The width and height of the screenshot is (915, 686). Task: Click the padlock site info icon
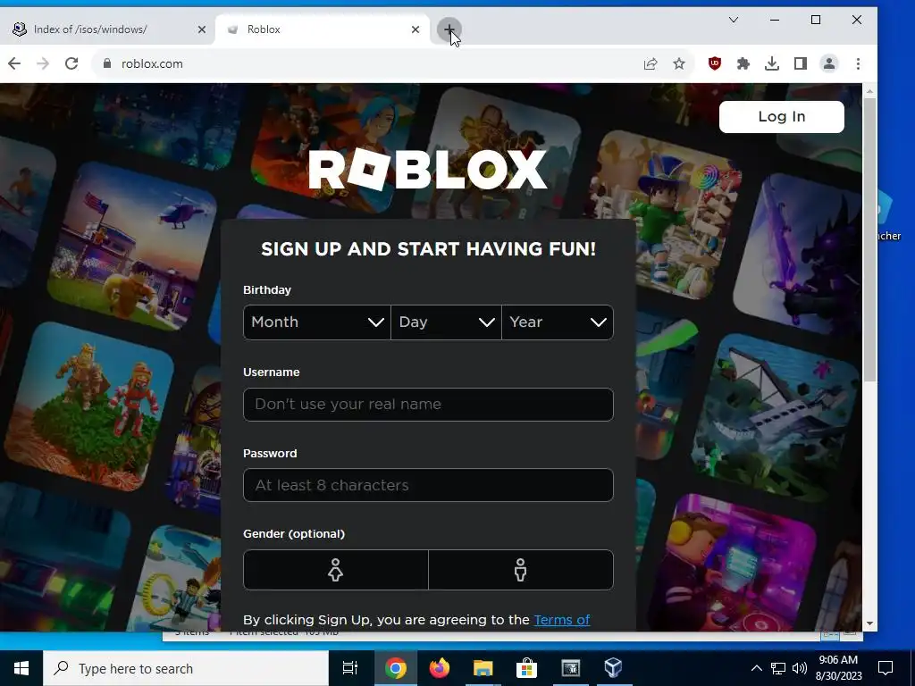(107, 63)
